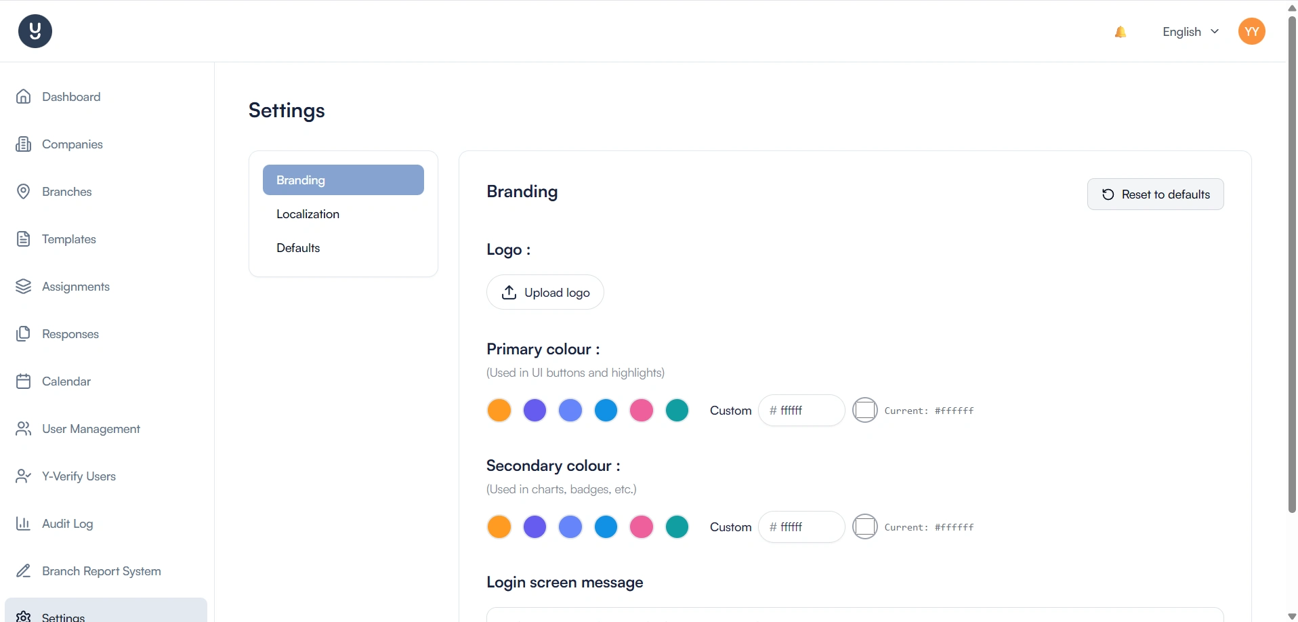Click the Calendar icon in sidebar

24,381
